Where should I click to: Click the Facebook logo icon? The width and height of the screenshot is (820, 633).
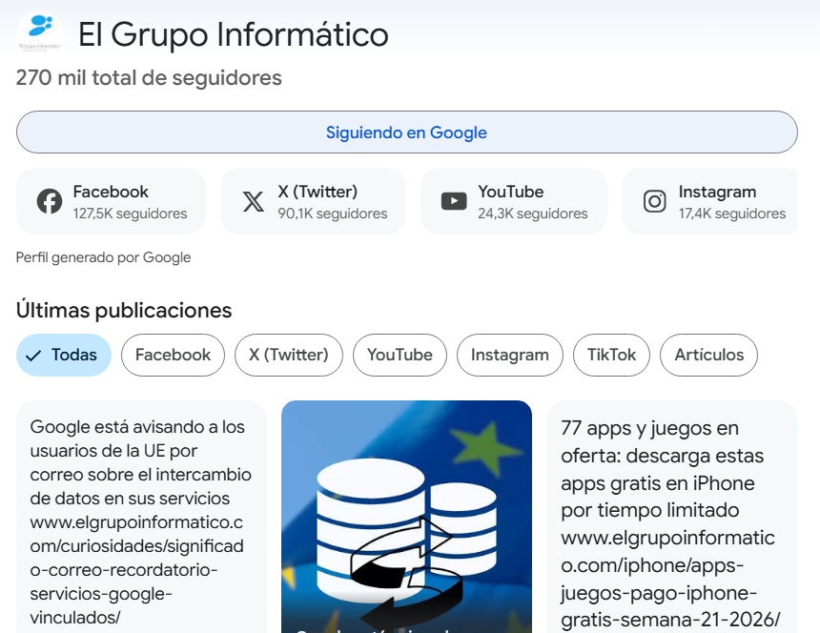click(50, 201)
